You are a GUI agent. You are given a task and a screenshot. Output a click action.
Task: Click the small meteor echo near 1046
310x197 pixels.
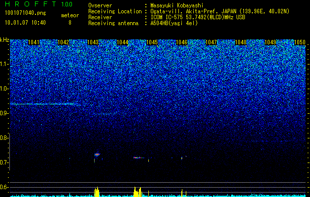(x=182, y=158)
